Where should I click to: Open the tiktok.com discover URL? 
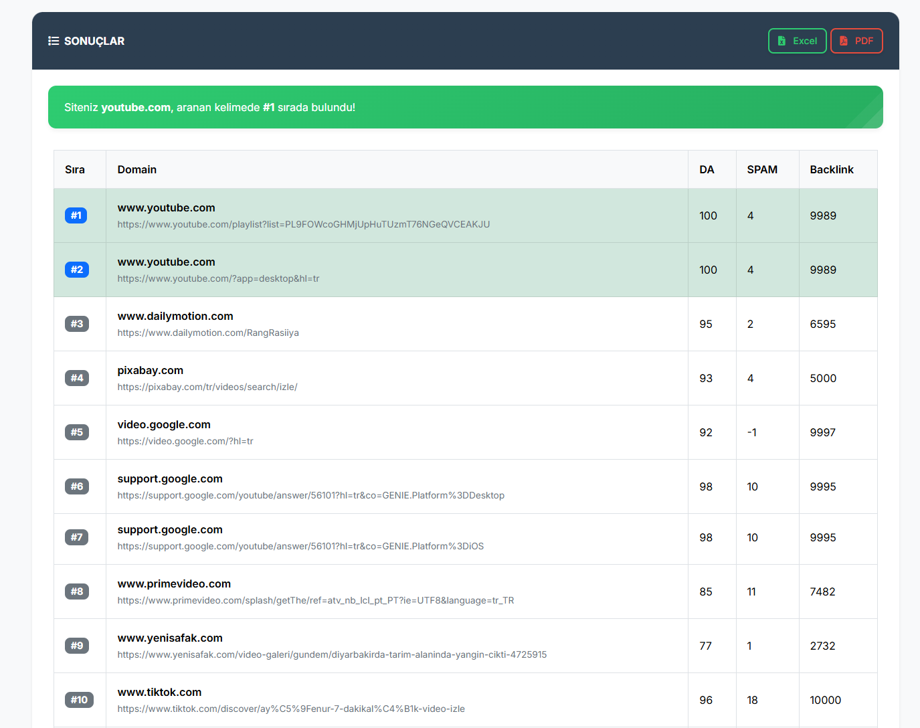[291, 709]
